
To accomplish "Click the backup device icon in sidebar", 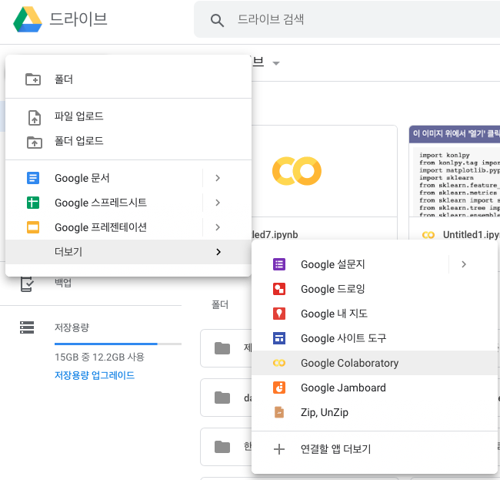I will tap(27, 284).
